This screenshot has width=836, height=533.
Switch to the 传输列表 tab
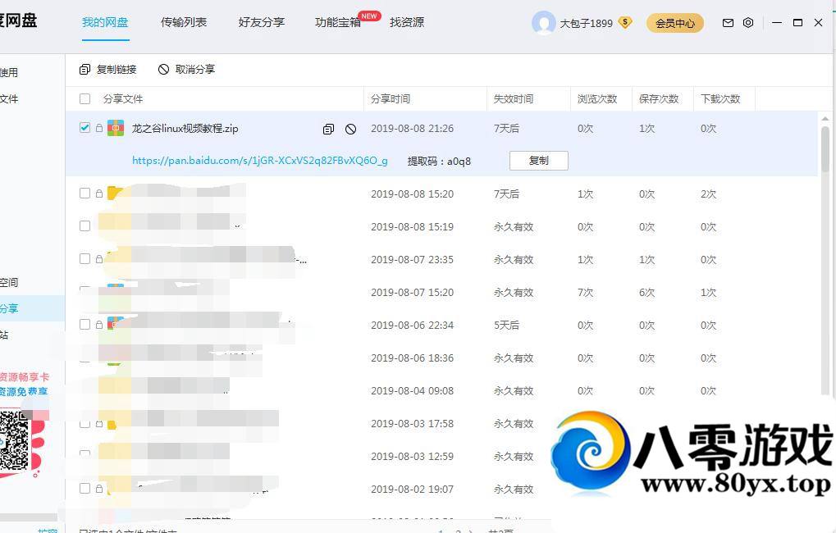184,23
